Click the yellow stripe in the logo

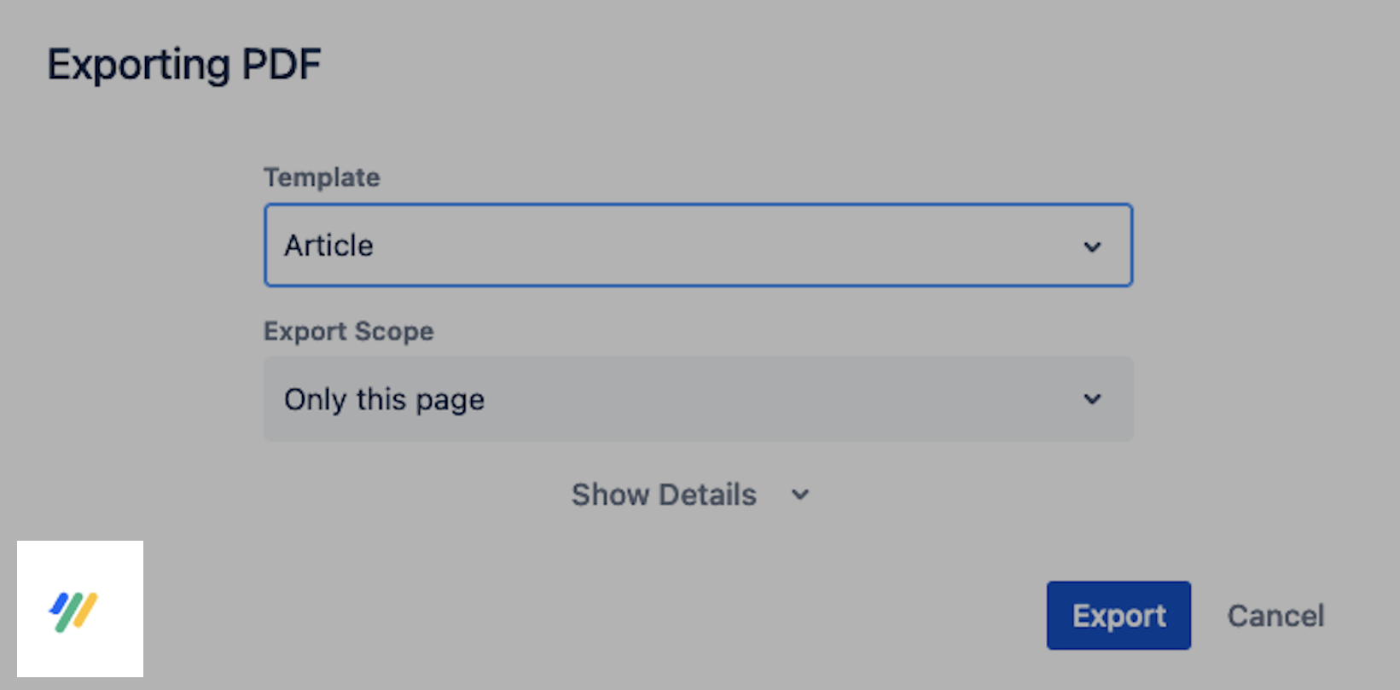(85, 609)
